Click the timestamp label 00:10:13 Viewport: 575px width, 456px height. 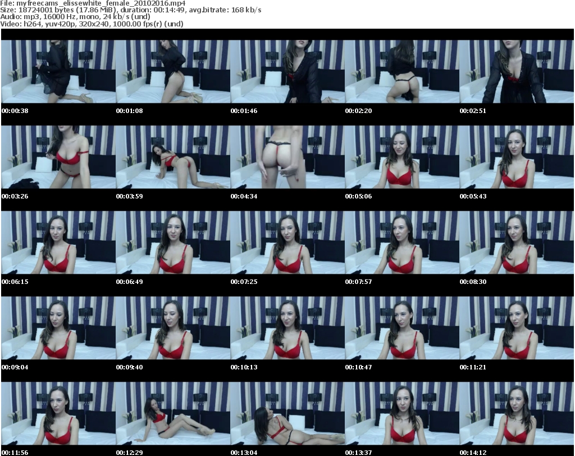244,367
